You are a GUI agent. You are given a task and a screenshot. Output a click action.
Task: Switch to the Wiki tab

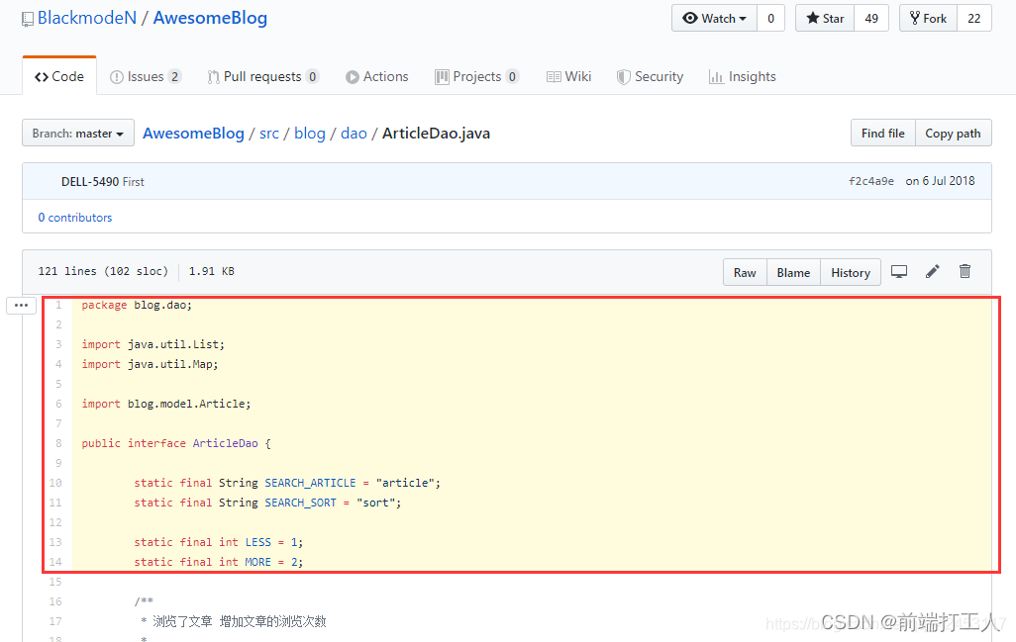tap(569, 76)
